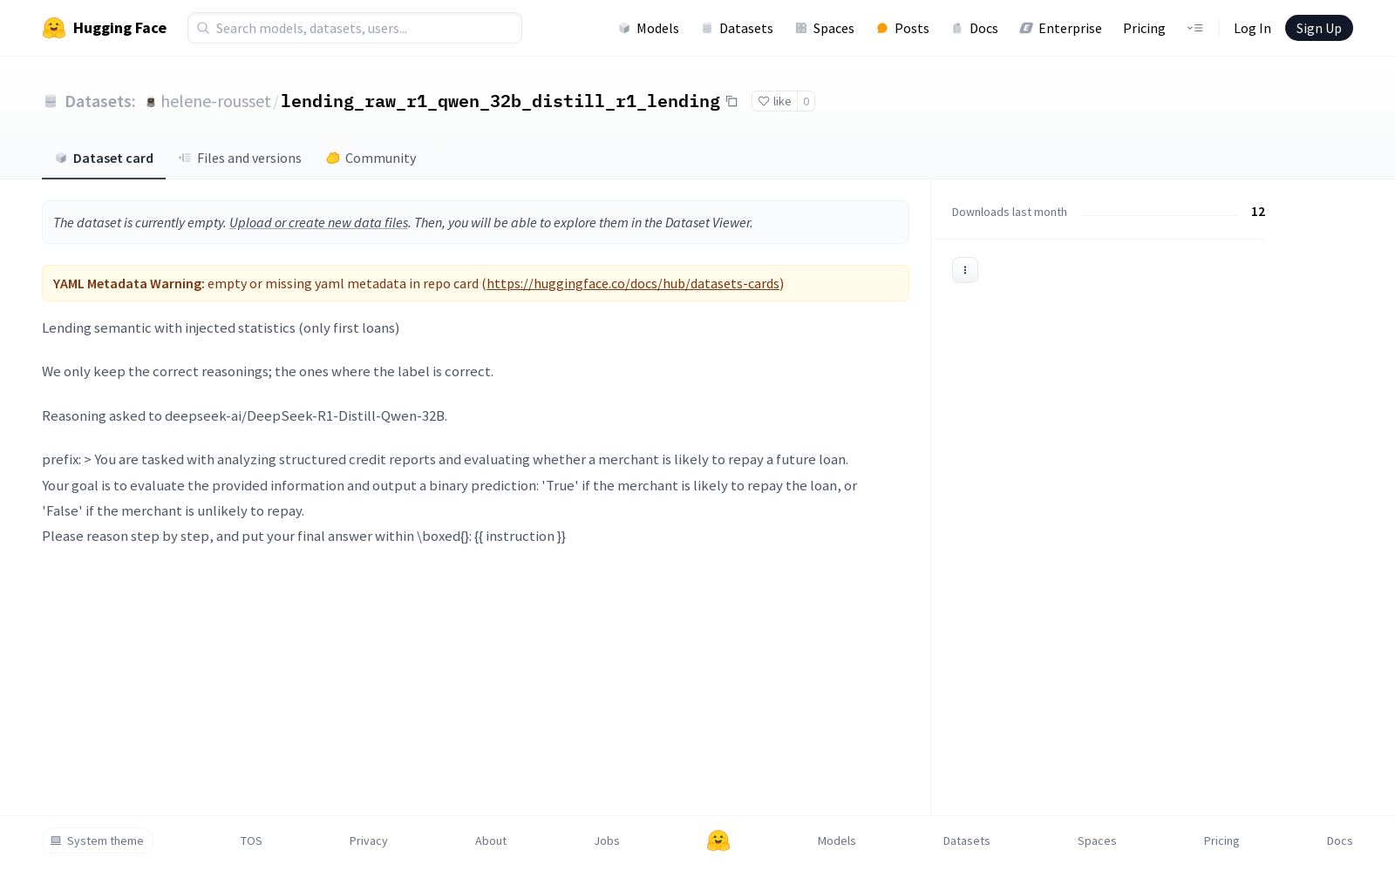This screenshot has height=871, width=1395.
Task: Open Docs in the footer
Action: click(1340, 841)
